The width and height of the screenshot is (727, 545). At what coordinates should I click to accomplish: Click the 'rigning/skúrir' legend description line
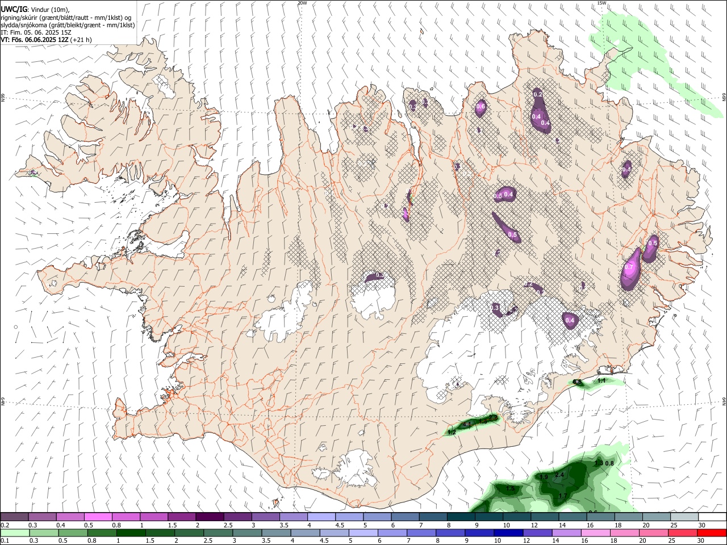click(66, 18)
